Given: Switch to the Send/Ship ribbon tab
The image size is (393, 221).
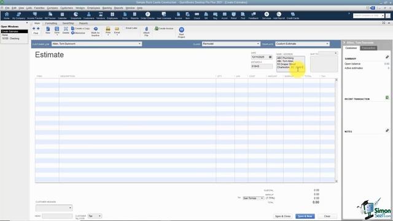Looking at the screenshot, I should click(68, 23).
